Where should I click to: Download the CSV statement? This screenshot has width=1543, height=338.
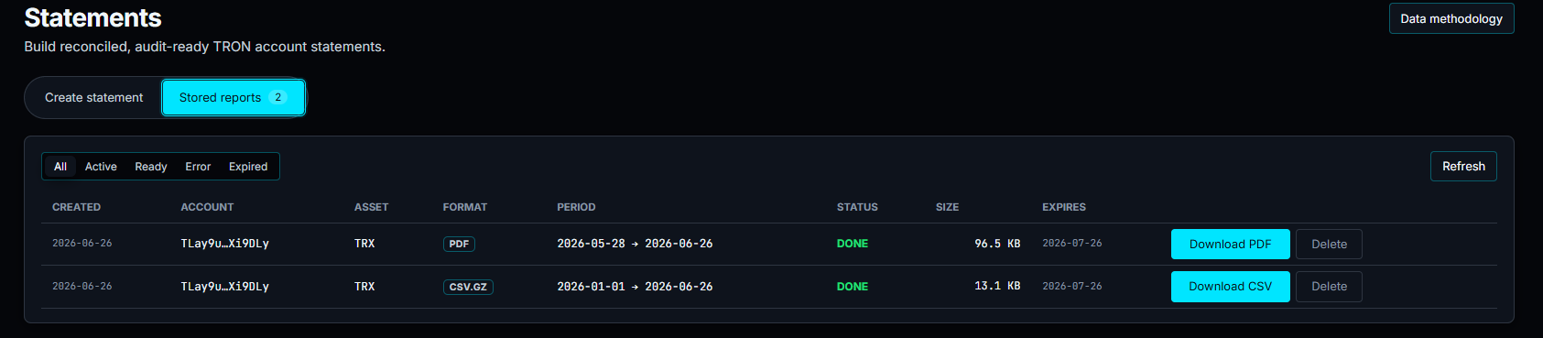1230,287
